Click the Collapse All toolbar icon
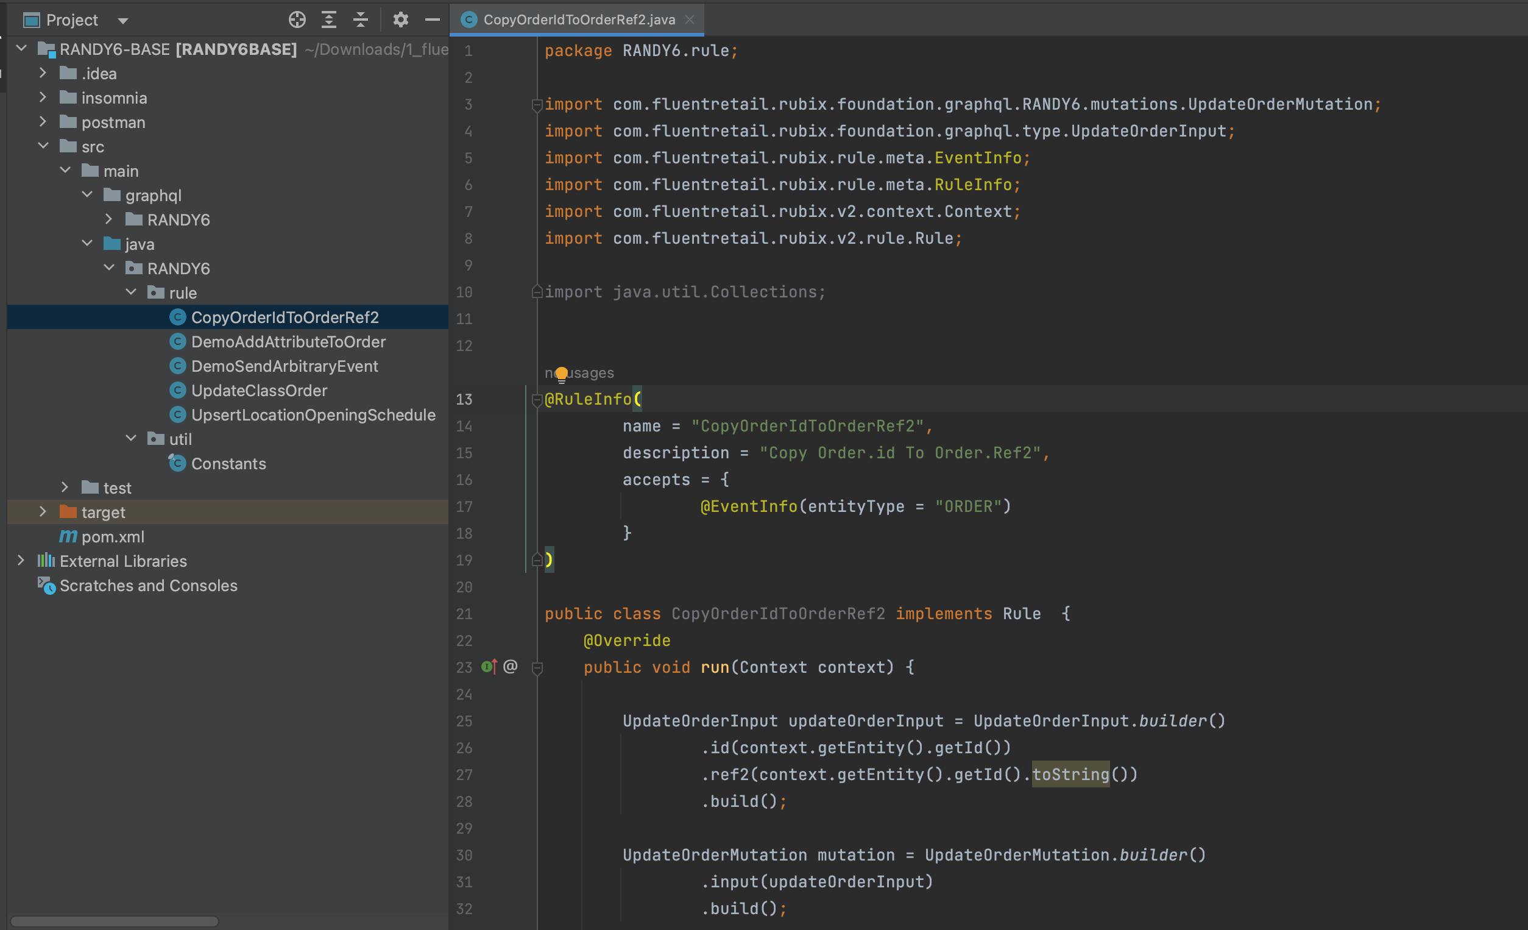1528x930 pixels. [361, 20]
